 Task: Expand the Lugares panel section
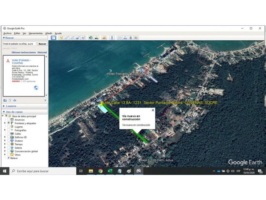[x=4, y=106]
